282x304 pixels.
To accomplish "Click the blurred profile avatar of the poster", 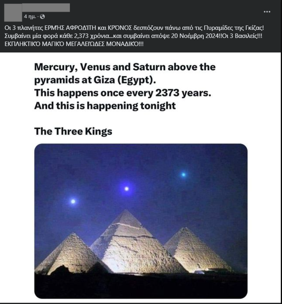I will (13, 13).
